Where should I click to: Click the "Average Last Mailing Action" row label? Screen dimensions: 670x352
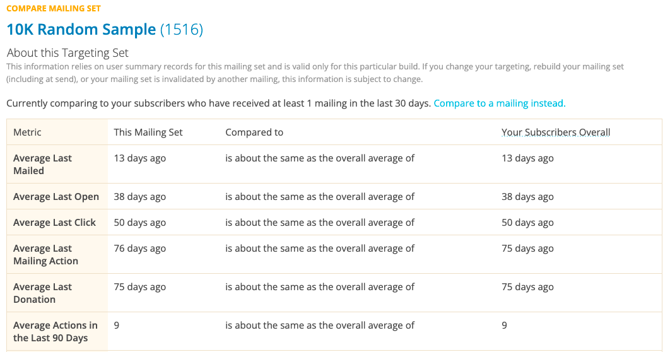[45, 255]
